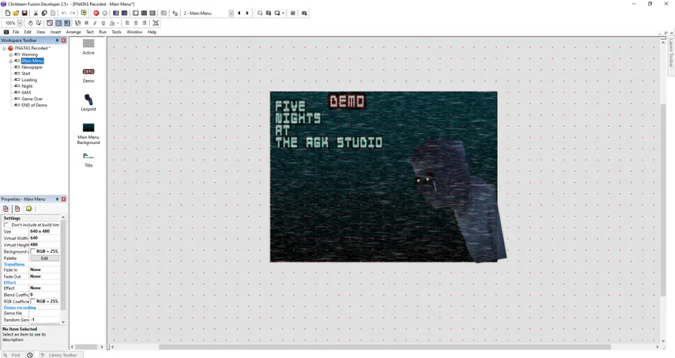Click the Find button at the bottom
Screen dimensions: 675x358
[x=12, y=355]
